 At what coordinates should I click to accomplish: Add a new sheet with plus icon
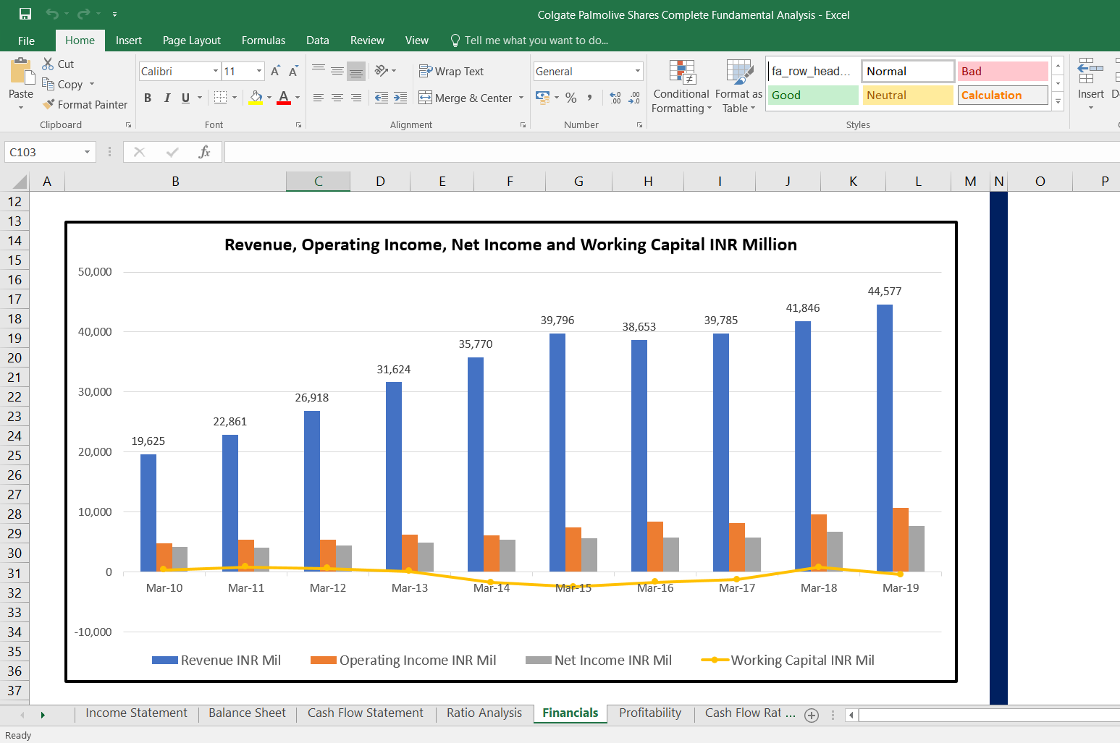pos(812,715)
